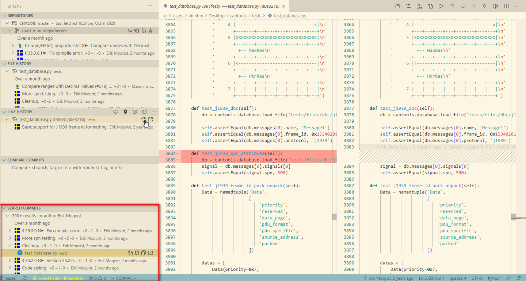Toggle whitespace pilcrow icon in editor toolbar
The height and width of the screenshot is (281, 526).
tap(474, 6)
